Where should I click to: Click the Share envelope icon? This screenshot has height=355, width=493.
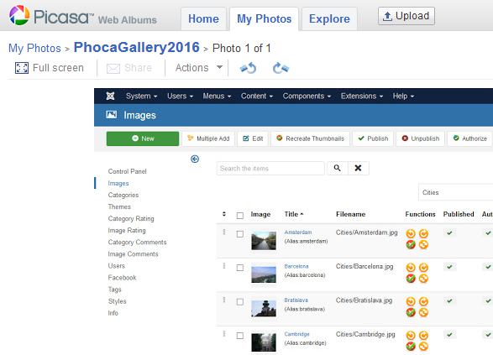point(113,68)
